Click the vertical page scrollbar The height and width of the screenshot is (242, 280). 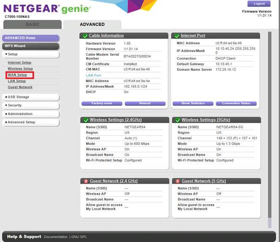point(270,130)
